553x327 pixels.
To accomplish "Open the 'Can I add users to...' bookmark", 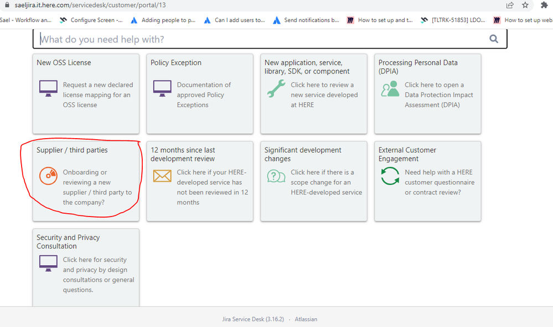I will [235, 20].
